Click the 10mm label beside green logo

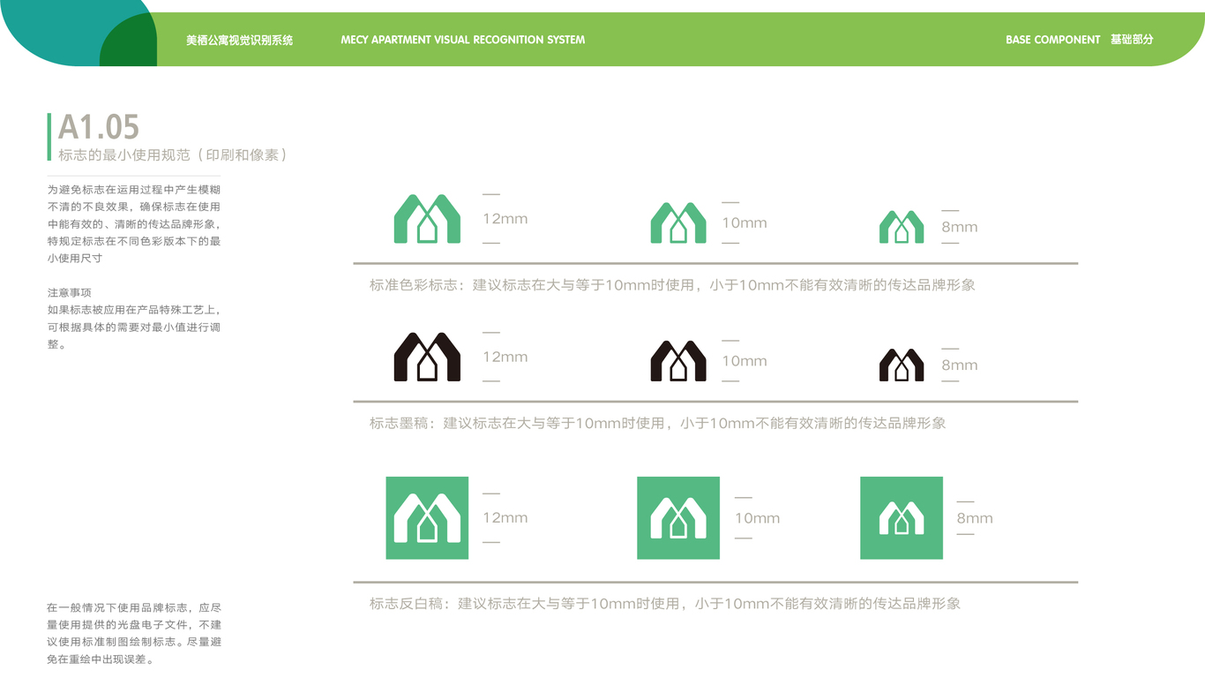pyautogui.click(x=745, y=222)
